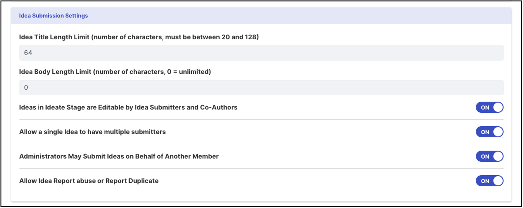Click white knob on Report abuse toggle
Screen dimensions: 523x208
[x=498, y=181]
